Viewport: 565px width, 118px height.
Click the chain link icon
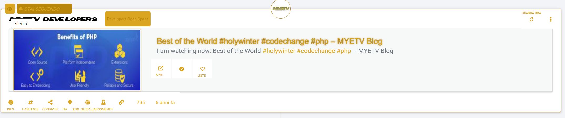pyautogui.click(x=121, y=102)
